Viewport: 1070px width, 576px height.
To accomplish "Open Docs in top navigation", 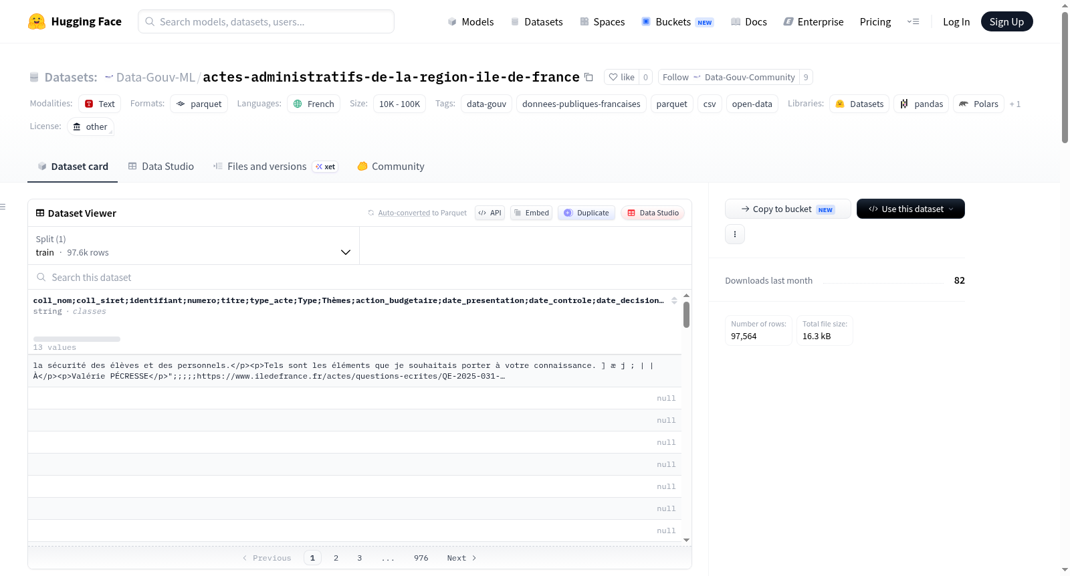I will 749,21.
